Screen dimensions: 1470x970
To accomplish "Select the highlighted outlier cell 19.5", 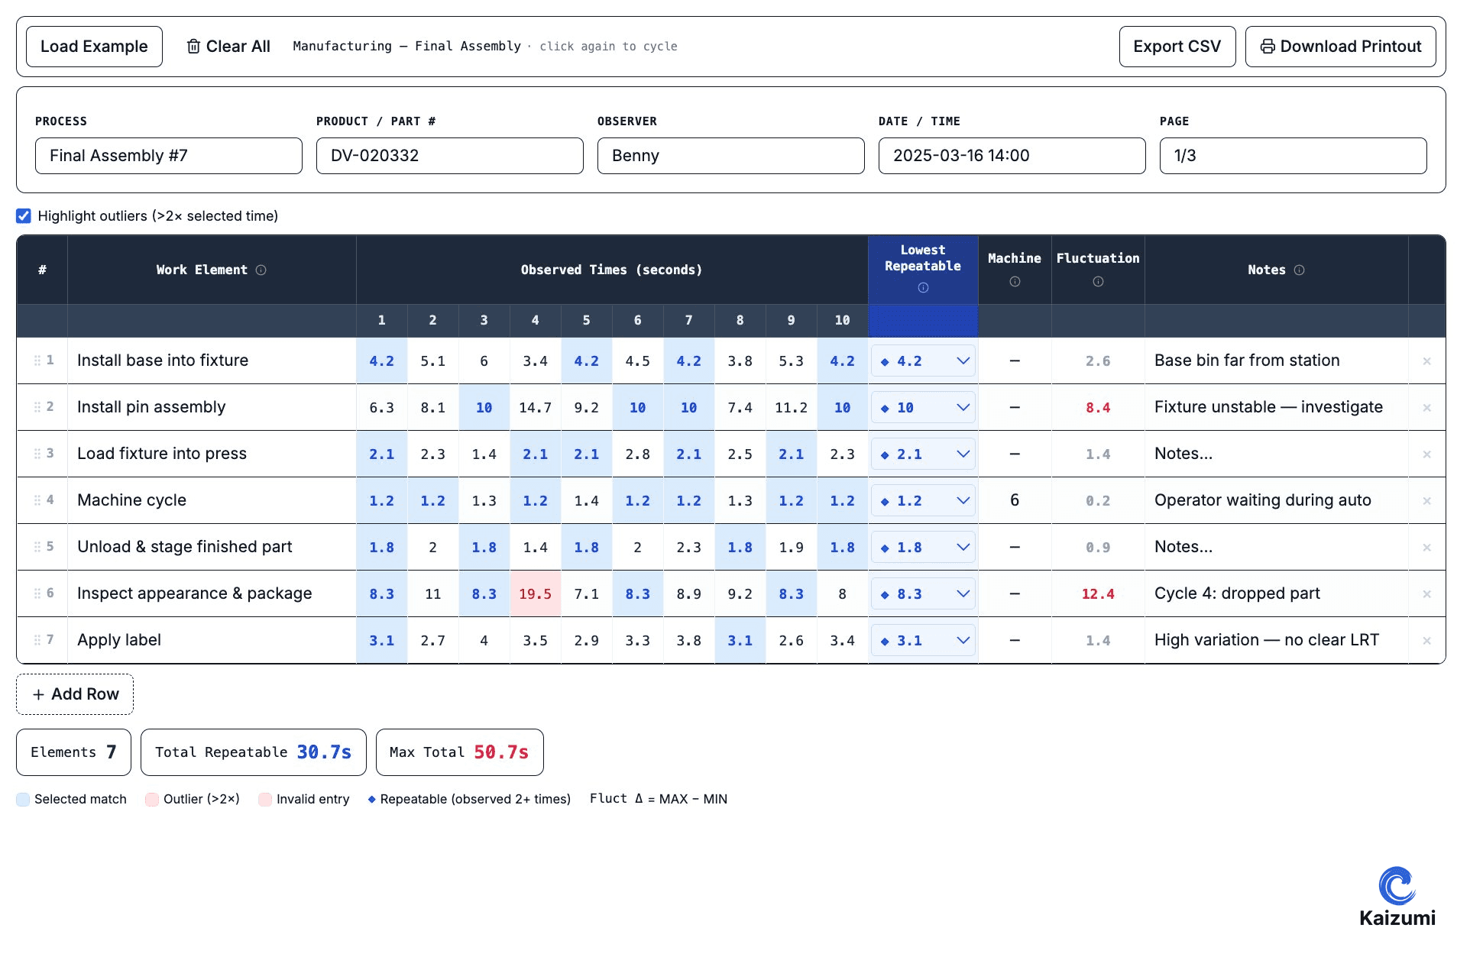I will pyautogui.click(x=535, y=594).
